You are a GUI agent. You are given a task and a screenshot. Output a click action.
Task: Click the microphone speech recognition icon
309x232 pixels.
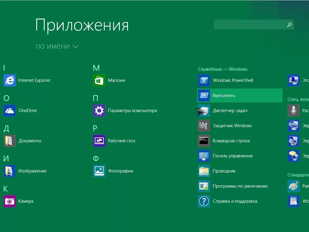point(293,111)
